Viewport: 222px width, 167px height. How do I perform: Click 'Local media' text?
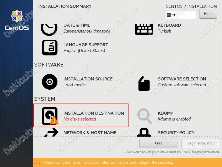tap(74, 85)
